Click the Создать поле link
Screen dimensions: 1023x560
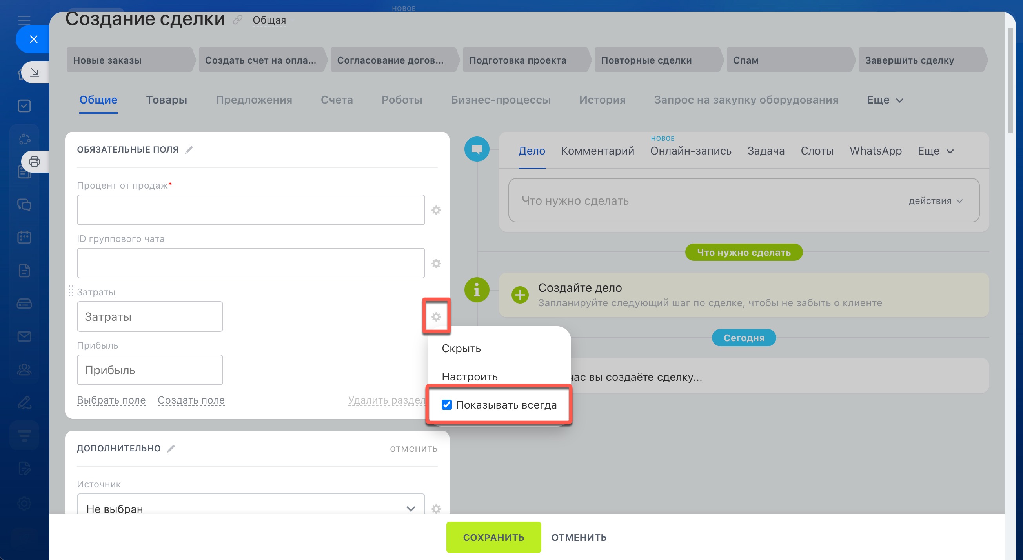pyautogui.click(x=191, y=400)
